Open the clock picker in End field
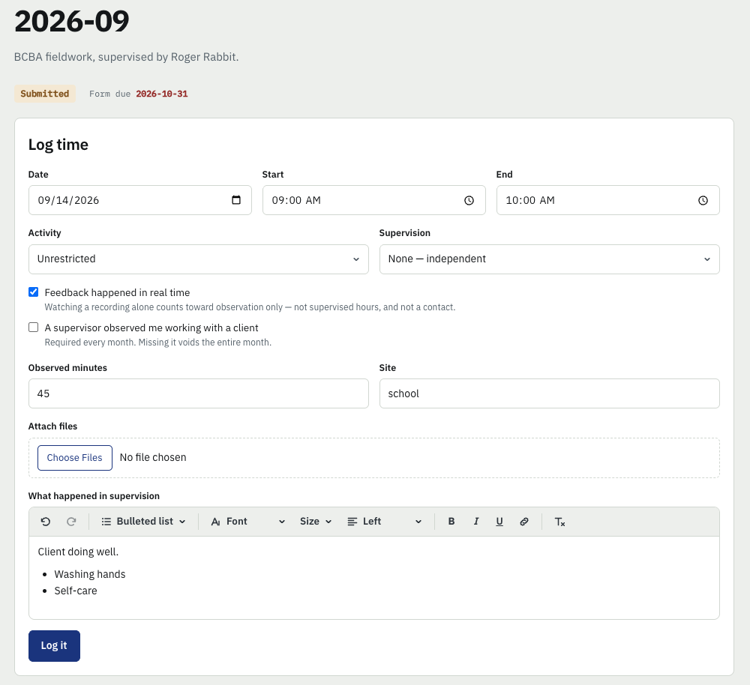Screen dimensions: 750x685 (703, 200)
